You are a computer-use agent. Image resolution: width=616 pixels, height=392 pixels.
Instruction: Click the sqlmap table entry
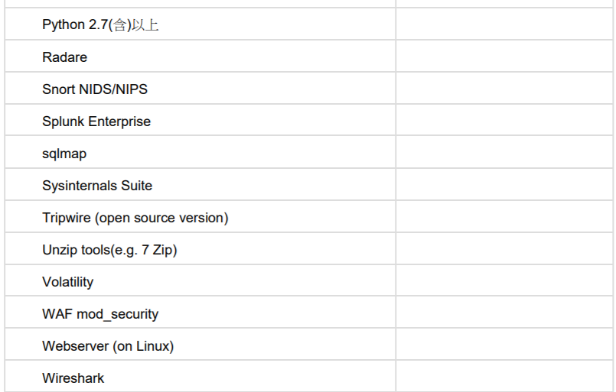(x=64, y=154)
